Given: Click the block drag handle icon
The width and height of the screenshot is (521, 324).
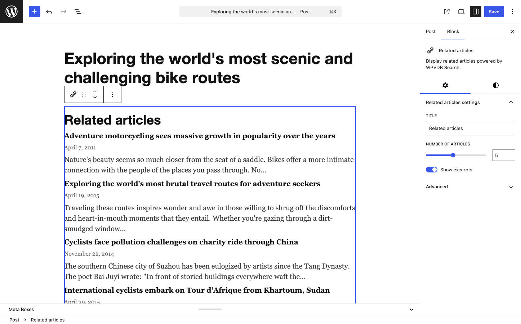Looking at the screenshot, I should 84,94.
